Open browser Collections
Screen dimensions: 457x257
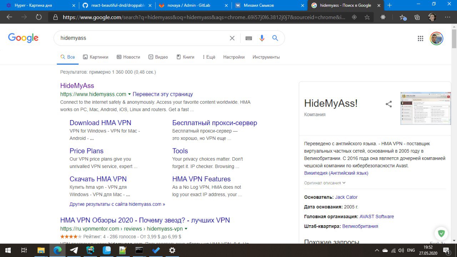point(417,17)
